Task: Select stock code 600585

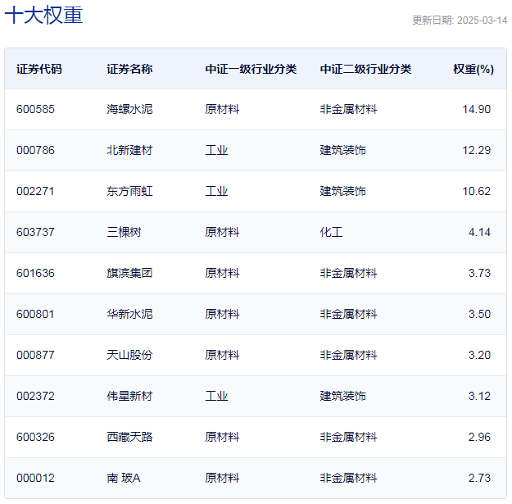Action: coord(35,109)
